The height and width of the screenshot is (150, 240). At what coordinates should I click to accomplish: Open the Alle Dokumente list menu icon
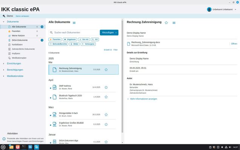tap(74, 23)
